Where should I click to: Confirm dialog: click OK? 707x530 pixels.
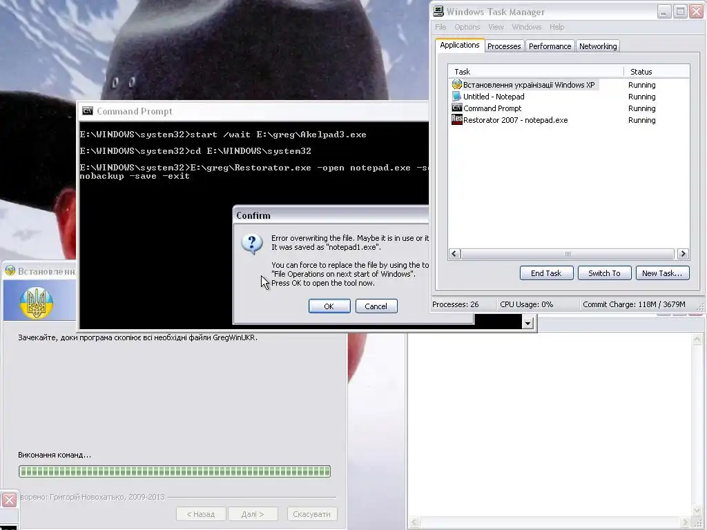click(x=329, y=306)
